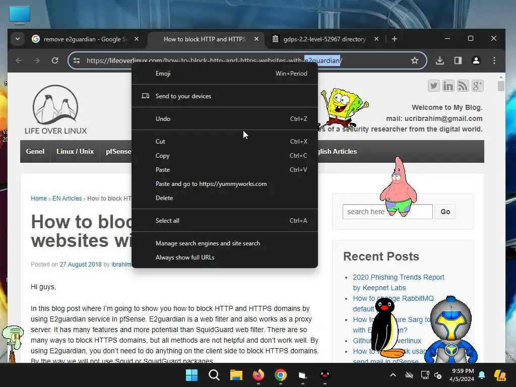Screen dimensions: 516x387
Task: Open the 27 August 2018 date link
Action: coord(81,265)
